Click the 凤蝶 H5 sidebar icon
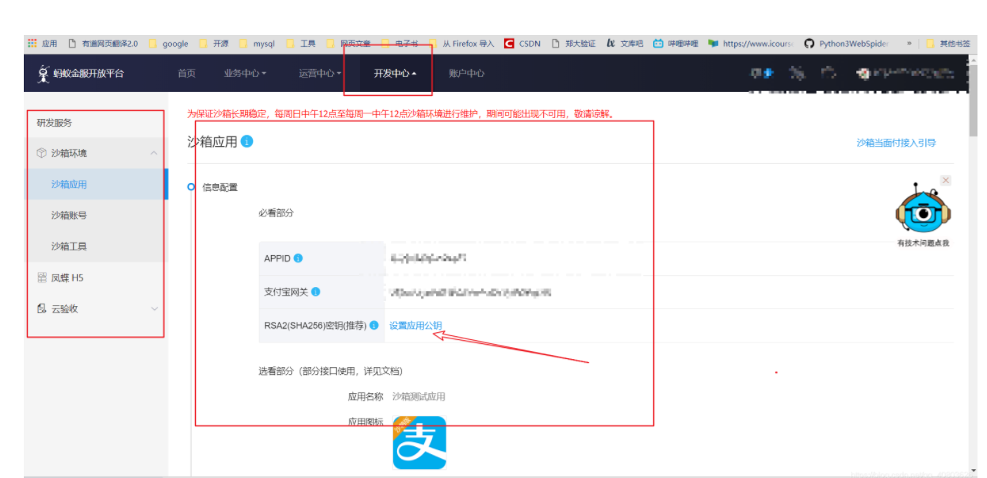Screen dimensions: 987x478 click(42, 277)
